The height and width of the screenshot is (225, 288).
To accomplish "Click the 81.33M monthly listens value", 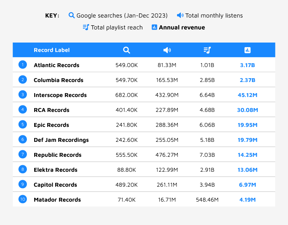I will (167, 65).
